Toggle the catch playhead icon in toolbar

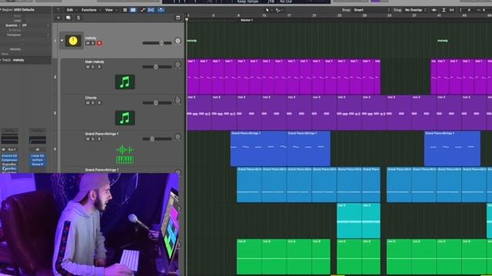161,10
